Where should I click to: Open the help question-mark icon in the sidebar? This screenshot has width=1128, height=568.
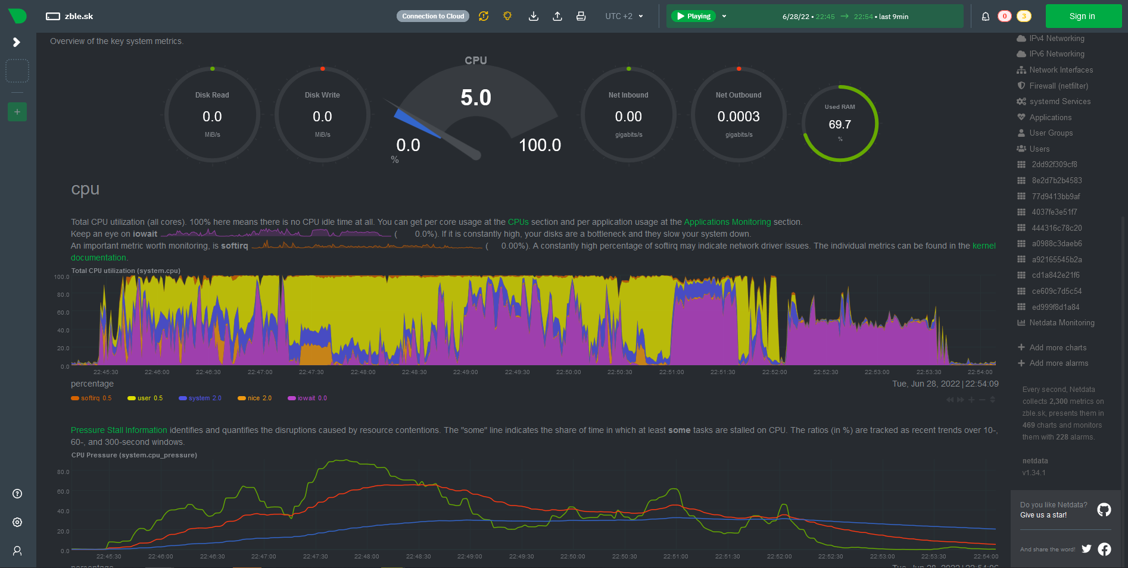point(17,494)
